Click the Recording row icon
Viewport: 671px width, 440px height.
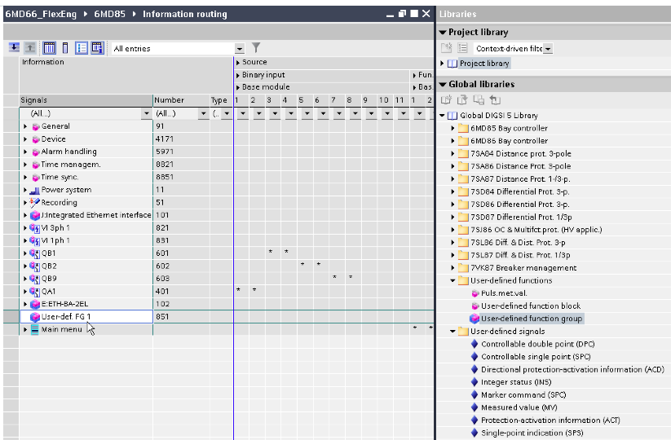click(x=35, y=203)
